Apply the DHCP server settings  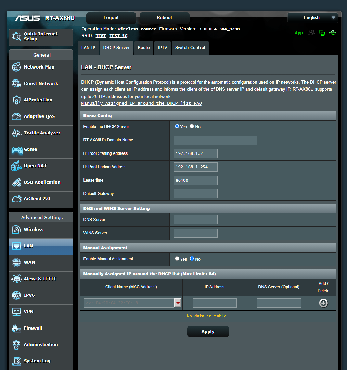pos(208,331)
